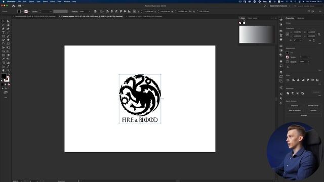Select the Blend tool
Screen dimensions: 324x182
8,59
